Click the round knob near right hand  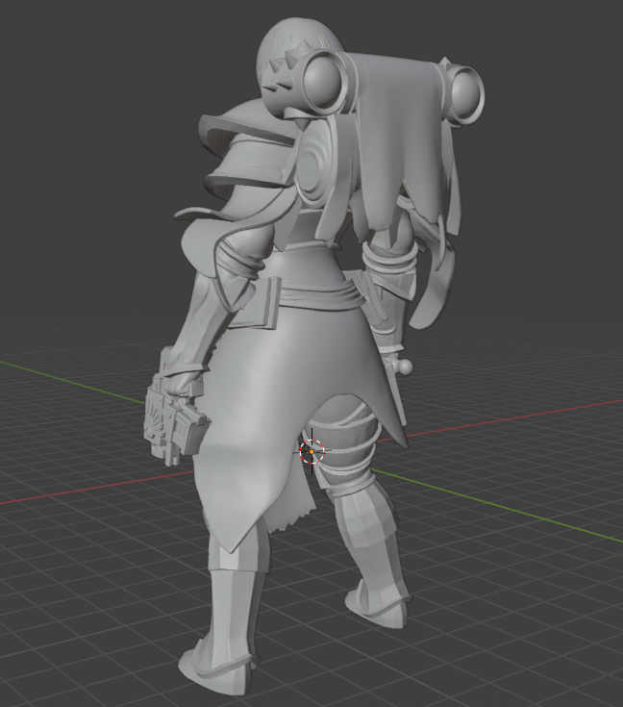[406, 366]
